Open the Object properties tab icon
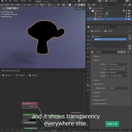Screen dimensions: 132x132 pos(88,62)
